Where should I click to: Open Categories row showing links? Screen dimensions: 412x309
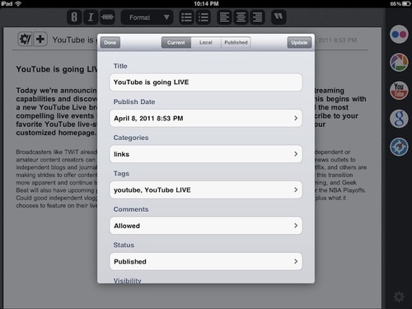206,154
